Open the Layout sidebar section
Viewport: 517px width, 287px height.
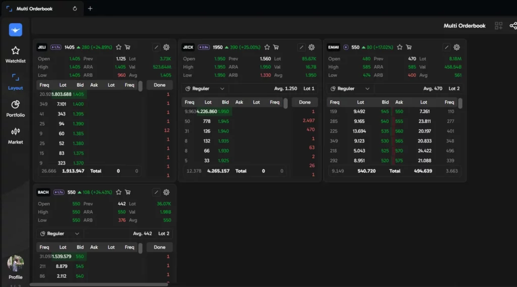click(x=15, y=82)
